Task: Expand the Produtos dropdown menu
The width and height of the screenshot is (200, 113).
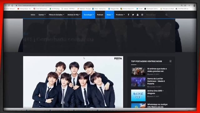Action: [x=120, y=15]
